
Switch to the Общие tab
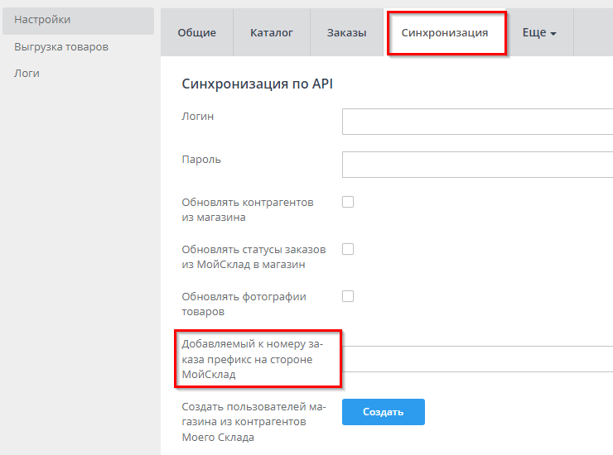click(197, 33)
